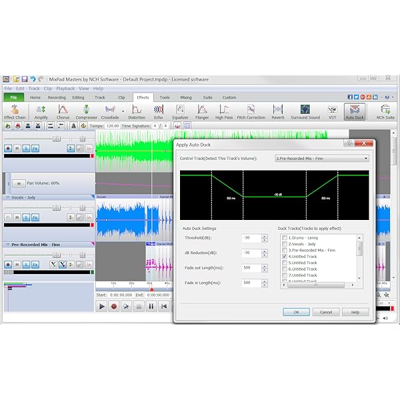Check 2.Vocals - Jody duck track
The image size is (400, 400).
click(285, 244)
